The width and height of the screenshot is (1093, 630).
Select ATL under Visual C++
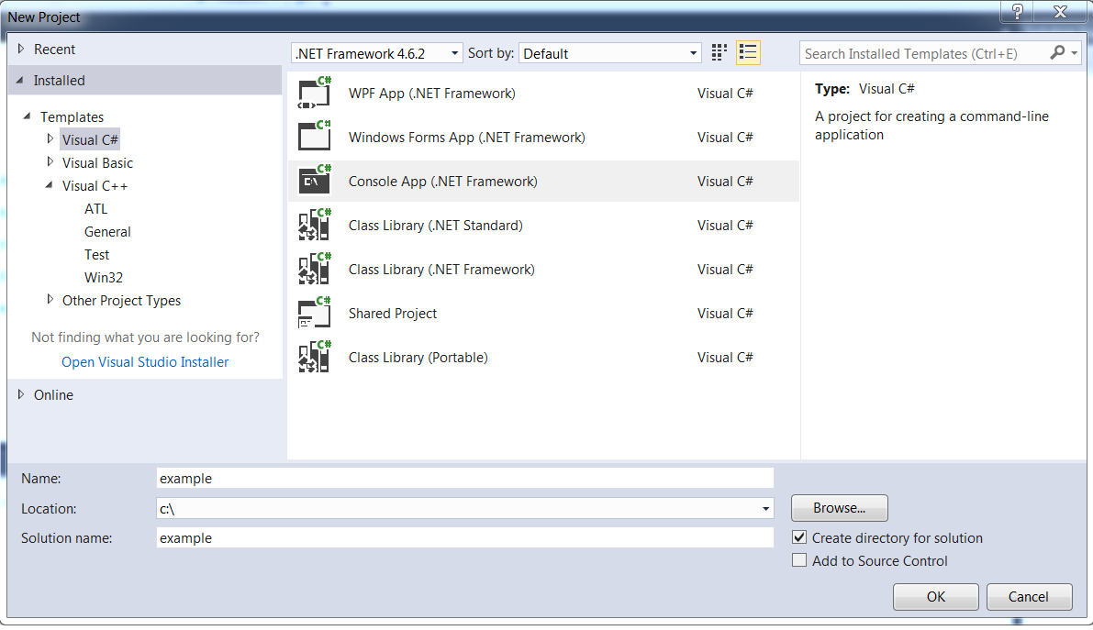[96, 208]
